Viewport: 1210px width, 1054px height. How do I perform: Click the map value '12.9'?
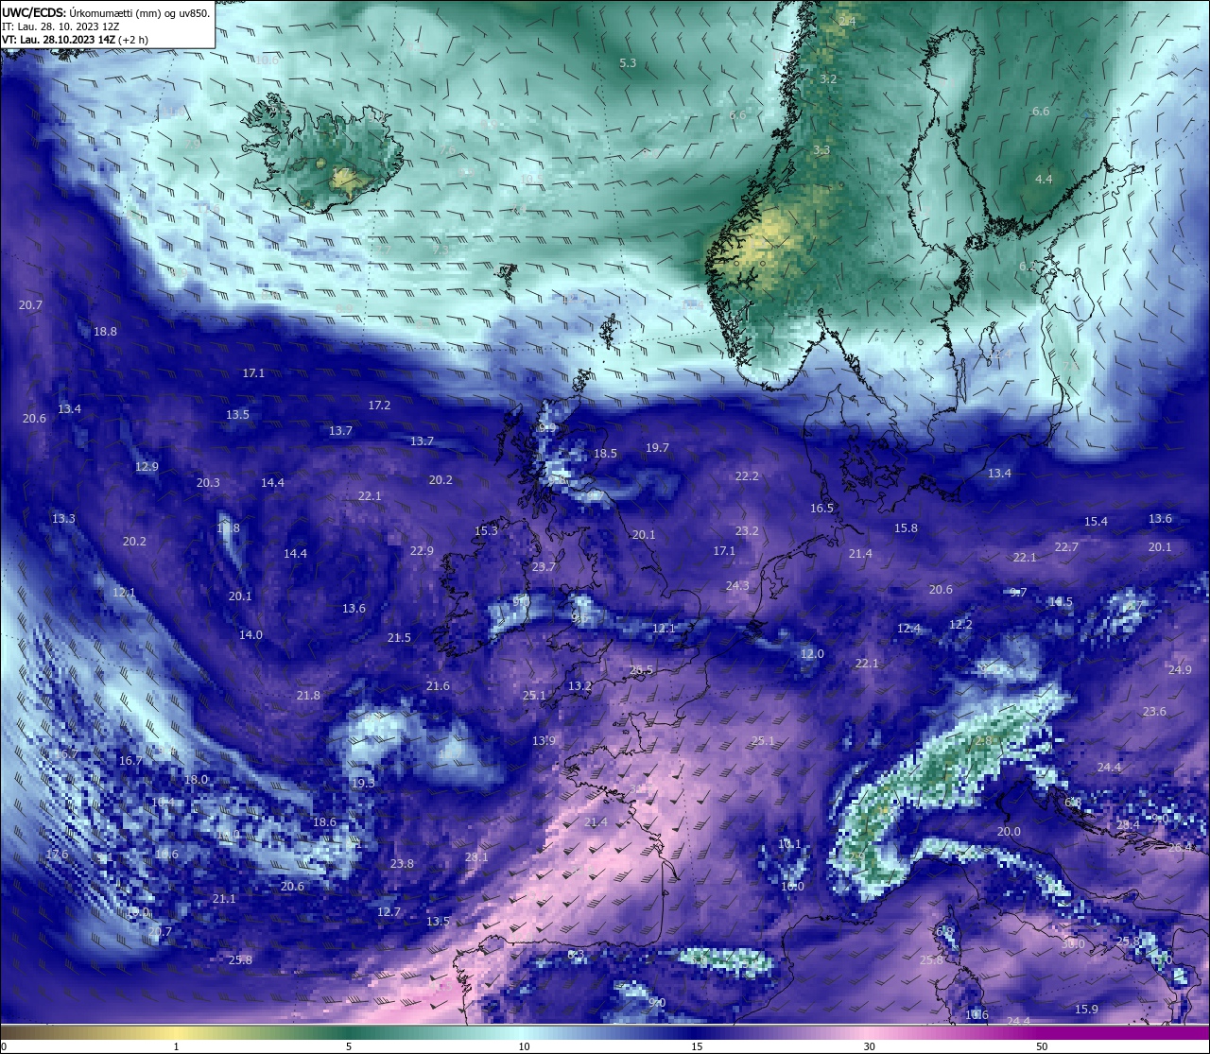(147, 467)
